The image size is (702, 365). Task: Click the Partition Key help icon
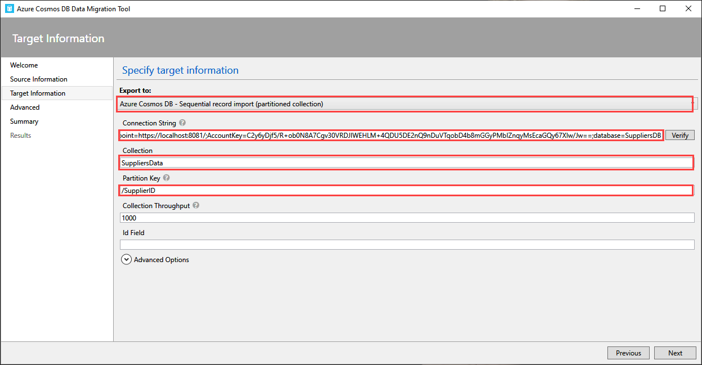click(167, 178)
